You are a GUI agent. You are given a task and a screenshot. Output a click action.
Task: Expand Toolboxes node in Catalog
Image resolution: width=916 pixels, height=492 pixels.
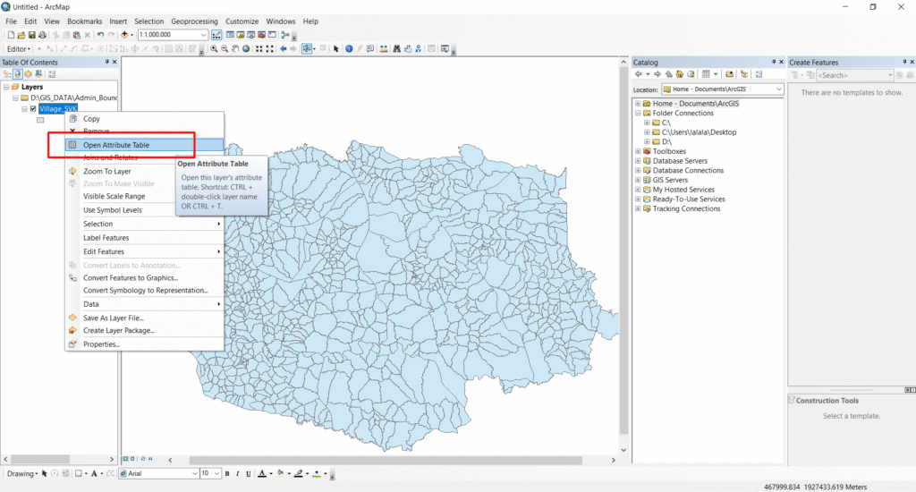tap(638, 151)
